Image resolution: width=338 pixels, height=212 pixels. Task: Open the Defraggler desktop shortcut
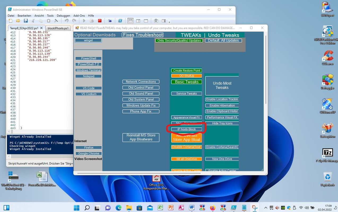coord(328,82)
